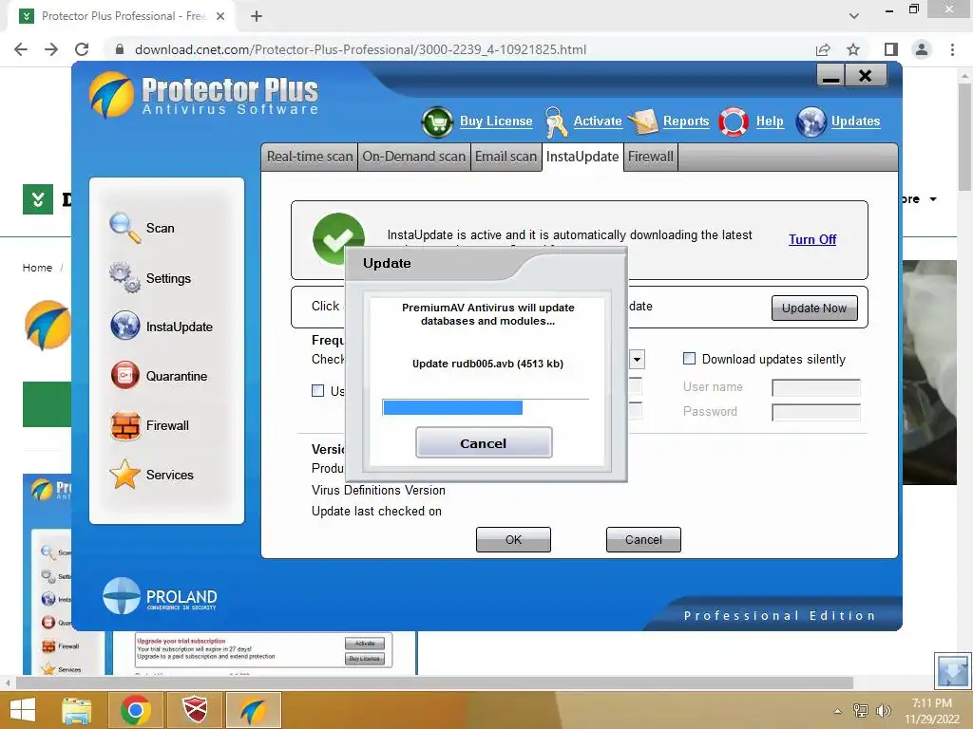The width and height of the screenshot is (973, 729).
Task: Select the InstaUpdate tab
Action: click(x=582, y=157)
